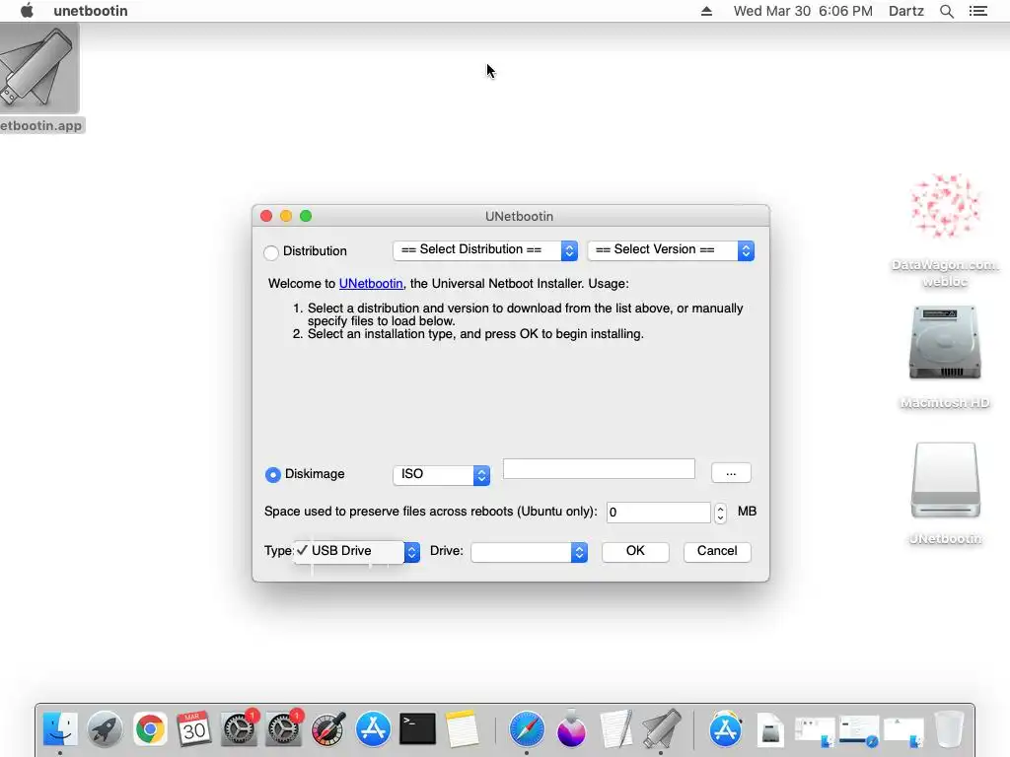1010x757 pixels.
Task: Open Launchpad rocket icon in dock
Action: tap(105, 730)
